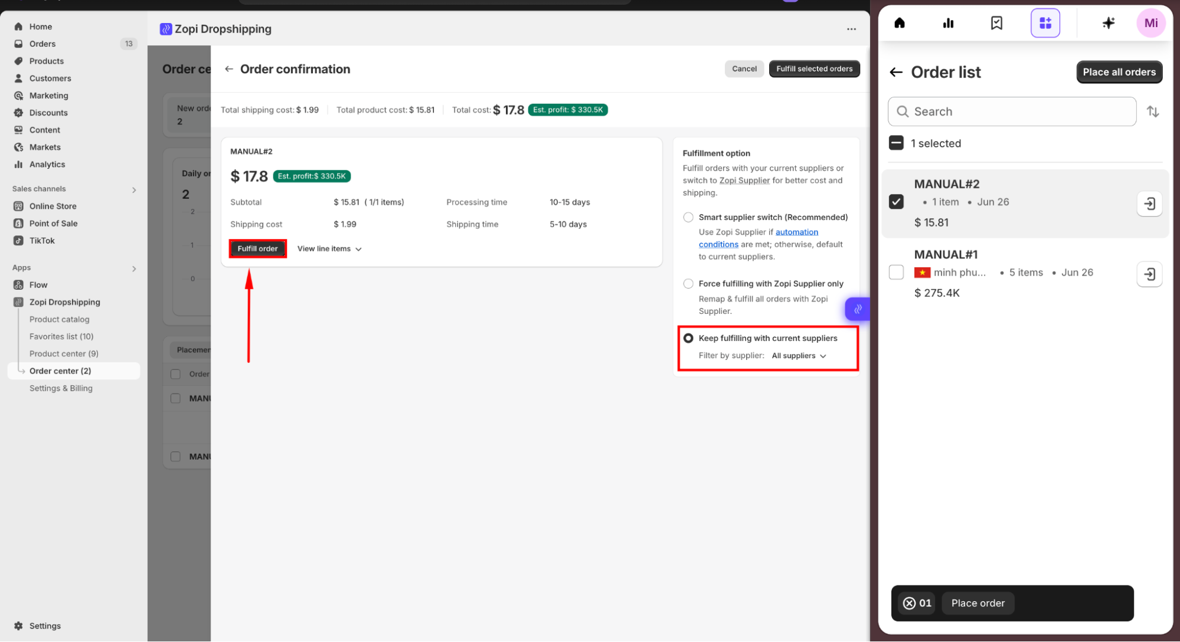Select Smart supplier switch radio option
The width and height of the screenshot is (1180, 642).
click(688, 217)
